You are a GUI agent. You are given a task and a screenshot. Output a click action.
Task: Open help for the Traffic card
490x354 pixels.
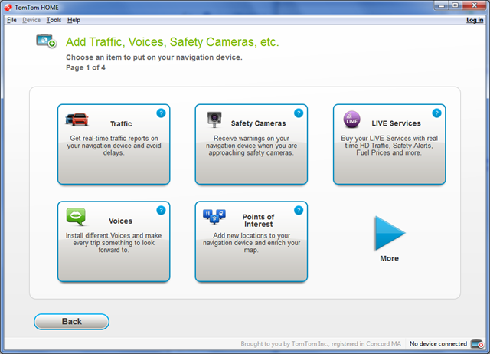(x=161, y=113)
